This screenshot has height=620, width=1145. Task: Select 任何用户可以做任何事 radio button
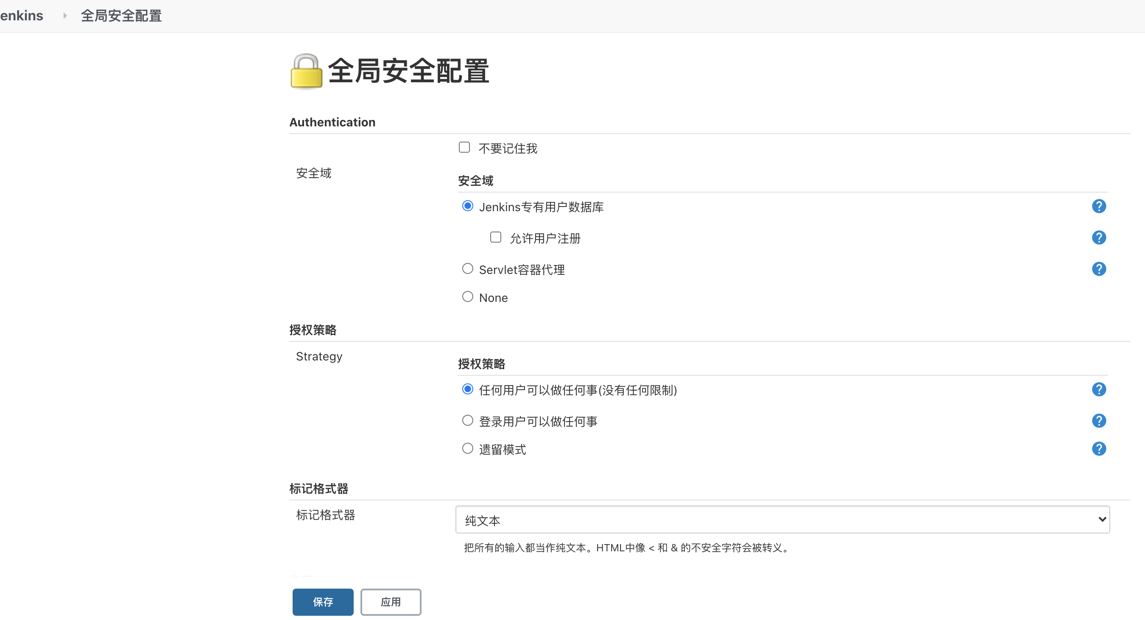(467, 389)
